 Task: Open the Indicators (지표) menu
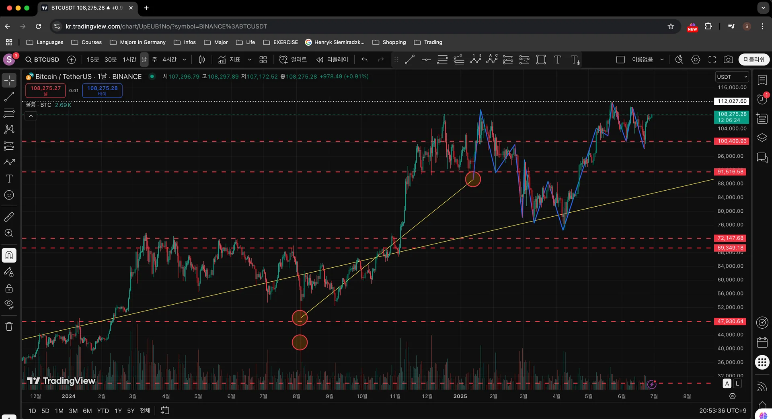pos(229,60)
